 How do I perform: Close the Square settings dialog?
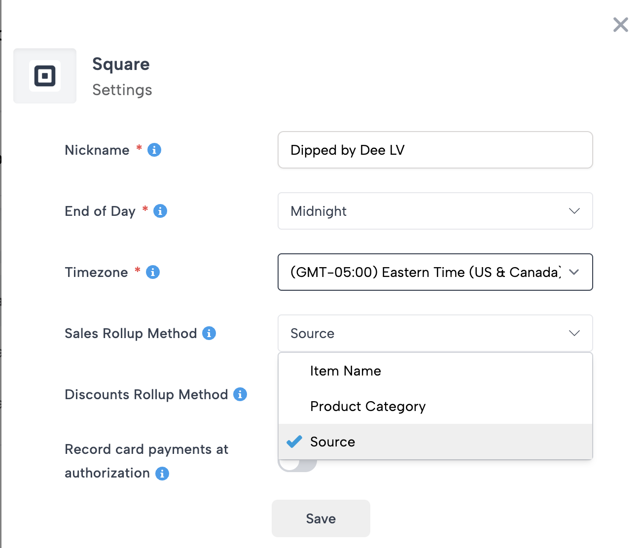tap(620, 25)
